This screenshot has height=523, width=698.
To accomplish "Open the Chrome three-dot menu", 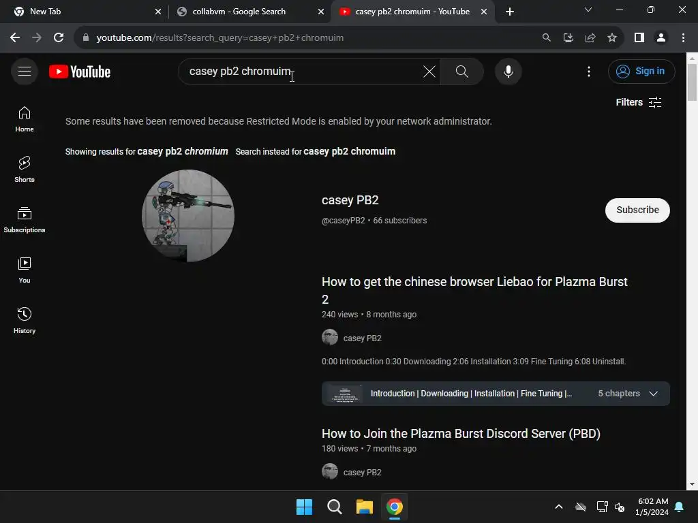I will (x=683, y=38).
